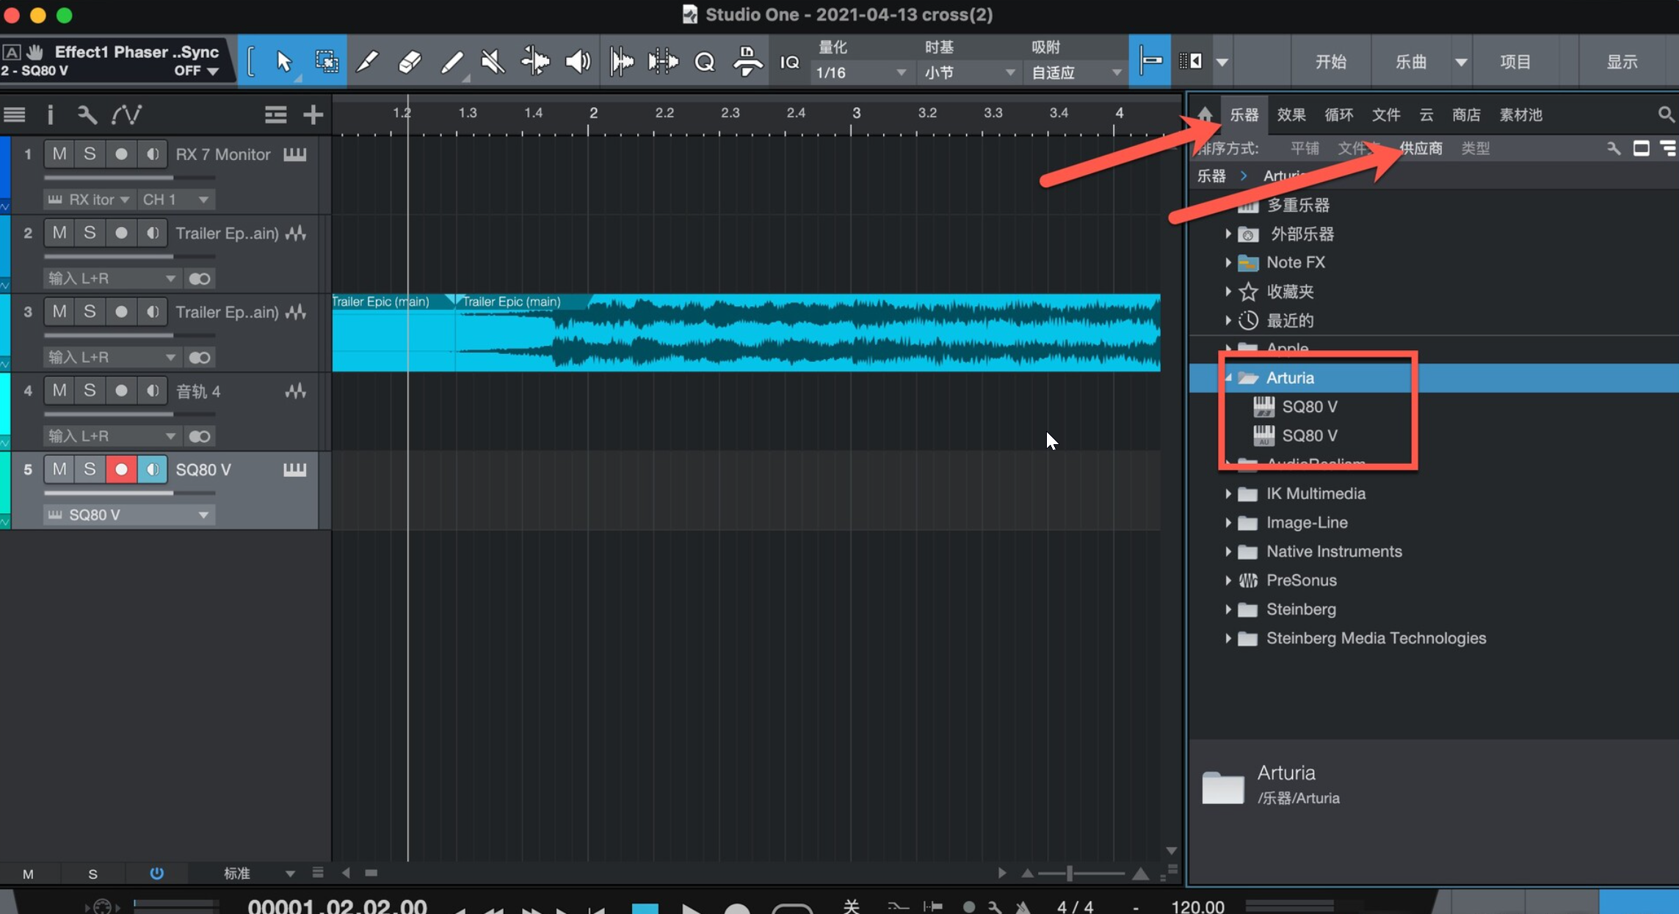
Task: Select the Listen speaker tool
Action: click(578, 62)
